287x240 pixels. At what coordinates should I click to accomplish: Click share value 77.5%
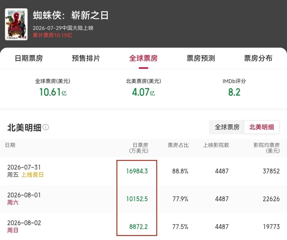pyautogui.click(x=180, y=227)
